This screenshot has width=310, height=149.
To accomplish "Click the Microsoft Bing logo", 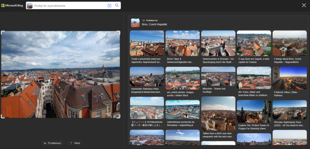I will pyautogui.click(x=12, y=6).
